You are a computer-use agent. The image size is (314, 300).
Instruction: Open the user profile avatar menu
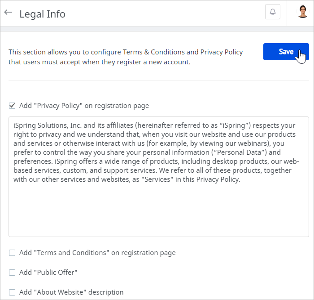point(303,12)
